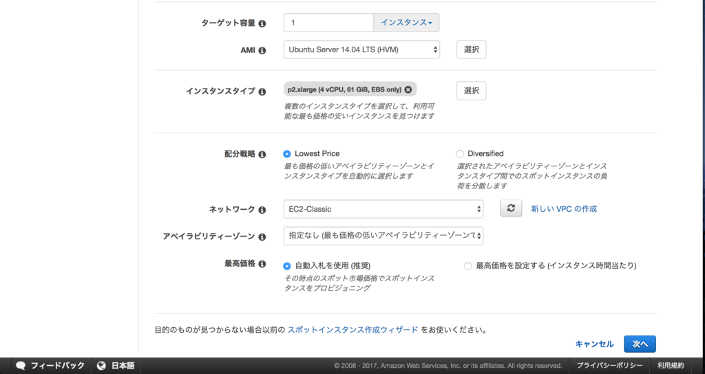Click 選択 button next to AMI
Image resolution: width=705 pixels, height=374 pixels.
pyautogui.click(x=471, y=49)
